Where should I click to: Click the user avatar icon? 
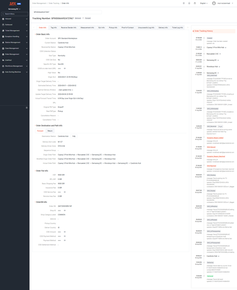[214, 3]
